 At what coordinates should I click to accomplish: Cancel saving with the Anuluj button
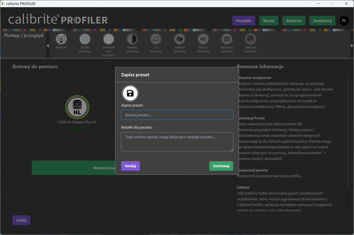(130, 166)
